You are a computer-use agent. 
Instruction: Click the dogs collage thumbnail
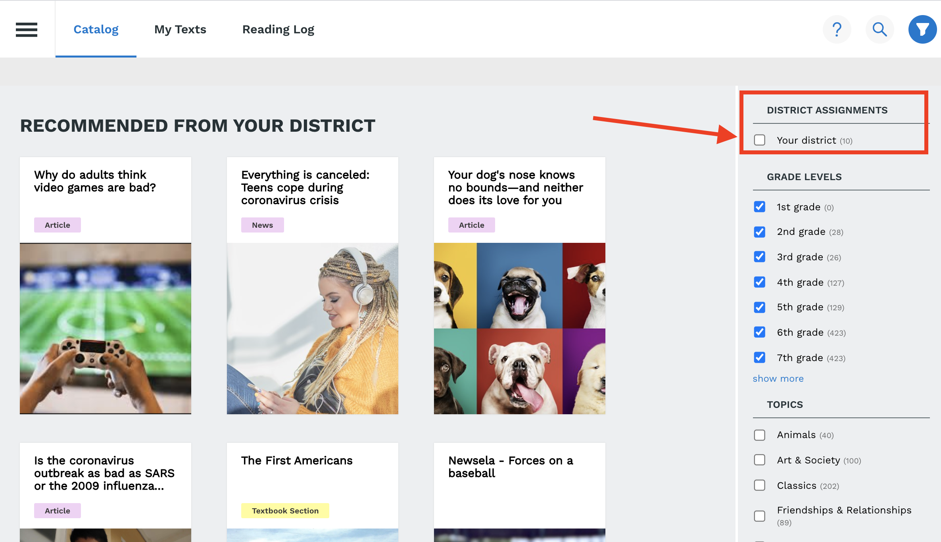pyautogui.click(x=519, y=329)
